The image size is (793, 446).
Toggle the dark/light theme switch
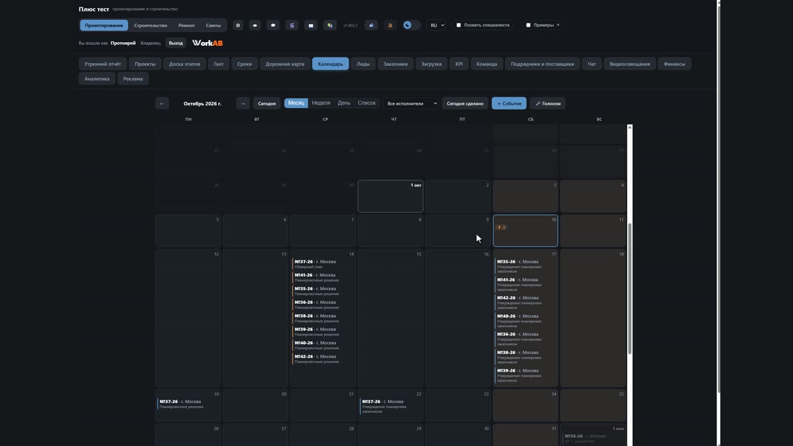tap(411, 25)
